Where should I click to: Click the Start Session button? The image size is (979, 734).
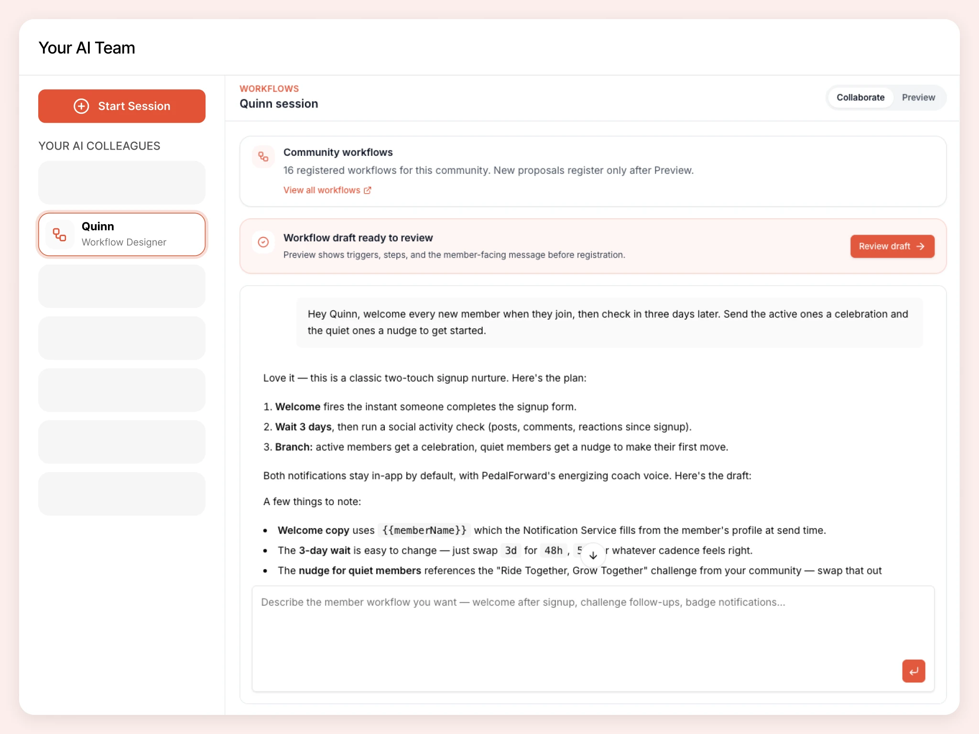(122, 106)
